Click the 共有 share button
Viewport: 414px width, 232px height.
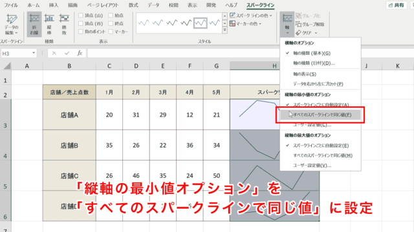point(396,5)
